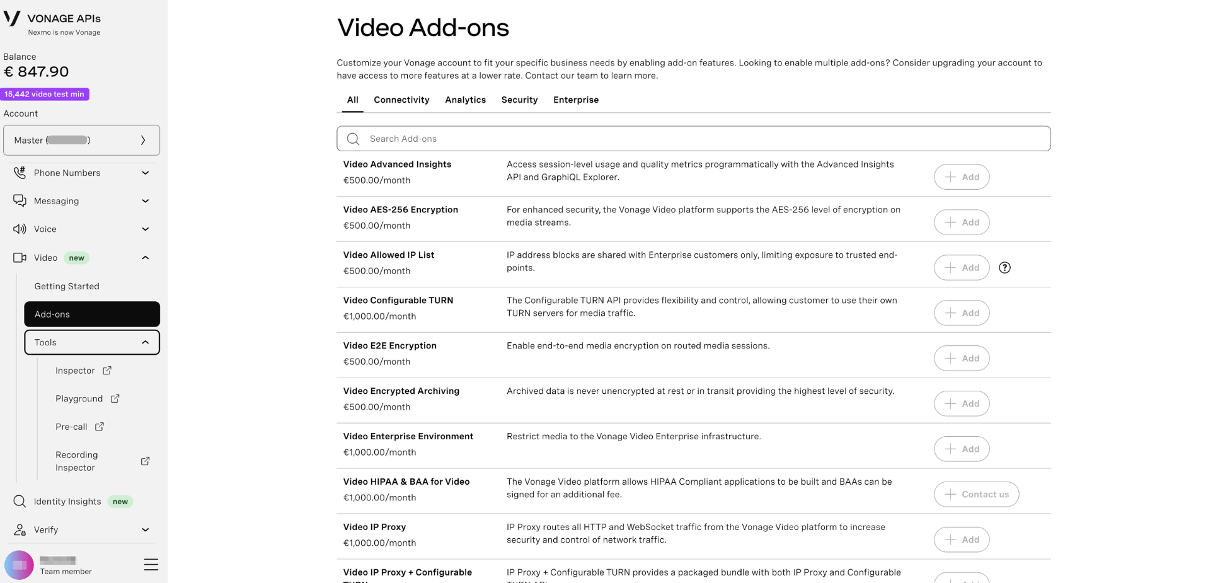
Task: Select Add-ons in the sidebar
Action: click(92, 314)
